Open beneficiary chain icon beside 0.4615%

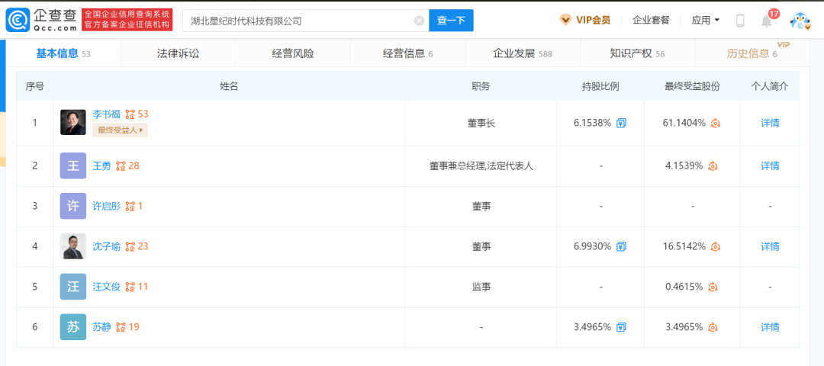[713, 287]
